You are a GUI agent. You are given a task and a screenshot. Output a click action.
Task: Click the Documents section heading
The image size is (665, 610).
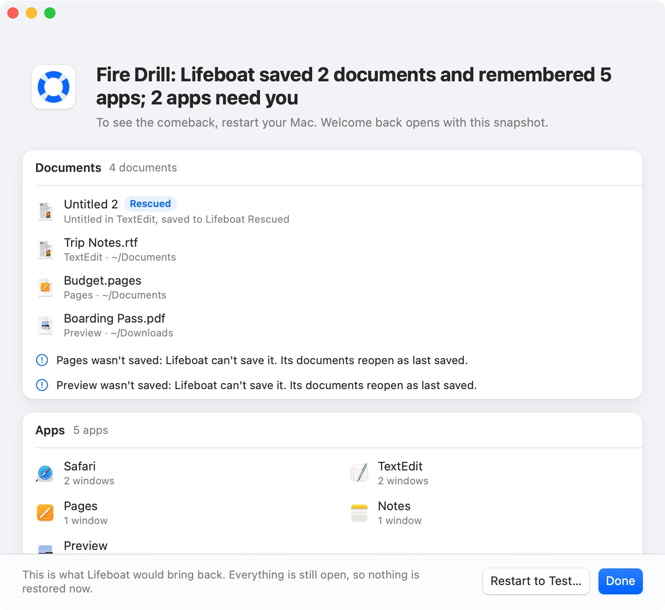68,168
